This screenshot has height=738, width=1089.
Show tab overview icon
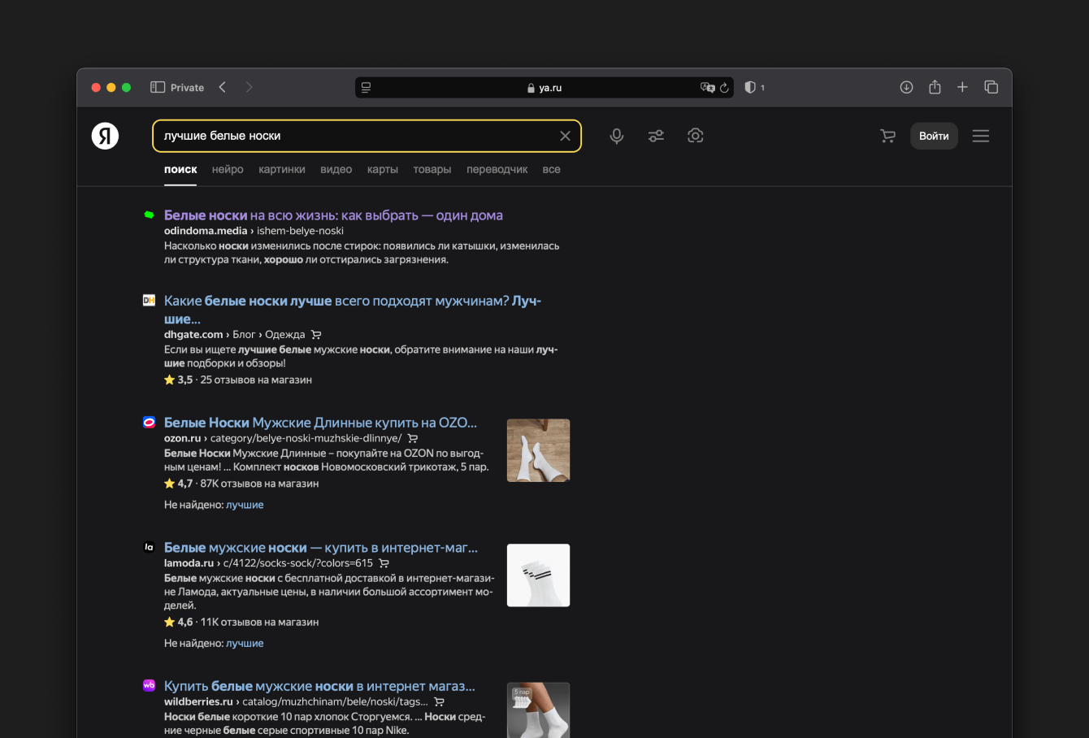[991, 87]
